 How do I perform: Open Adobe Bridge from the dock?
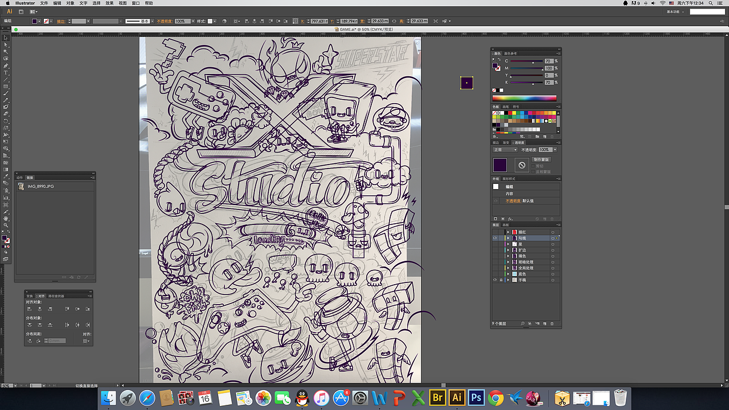pyautogui.click(x=437, y=397)
